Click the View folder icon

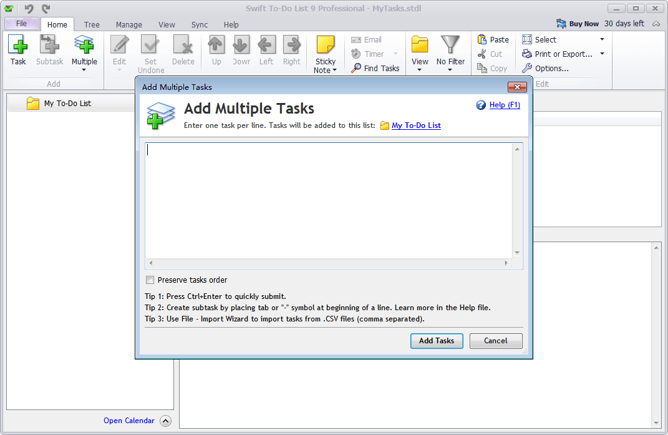[420, 44]
